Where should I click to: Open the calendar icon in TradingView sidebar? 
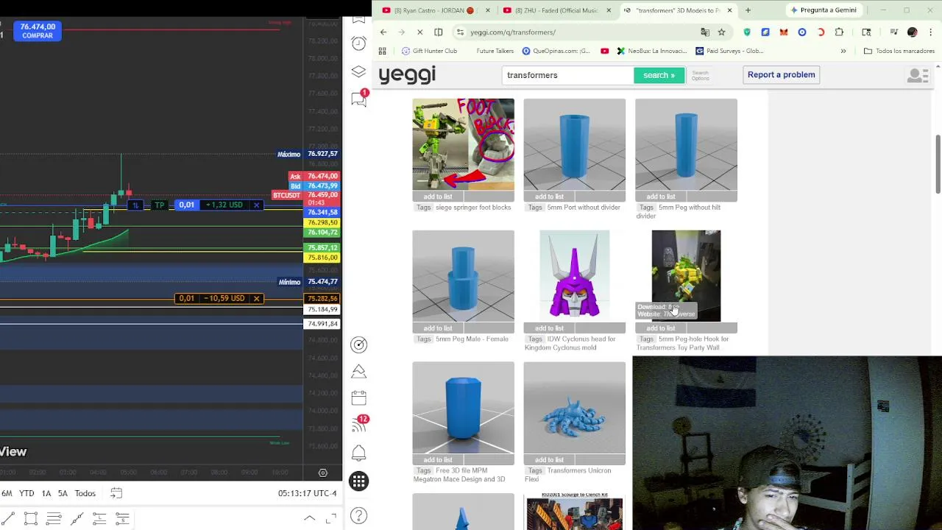point(358,397)
